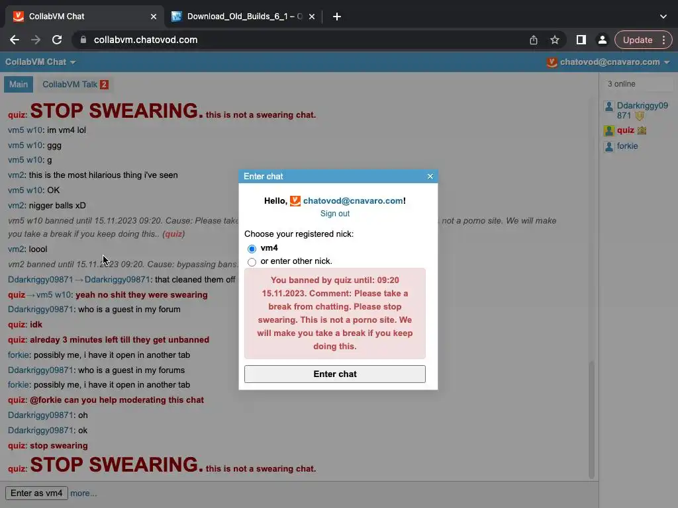Open the browser side panel icon
This screenshot has width=678, height=508.
(581, 40)
